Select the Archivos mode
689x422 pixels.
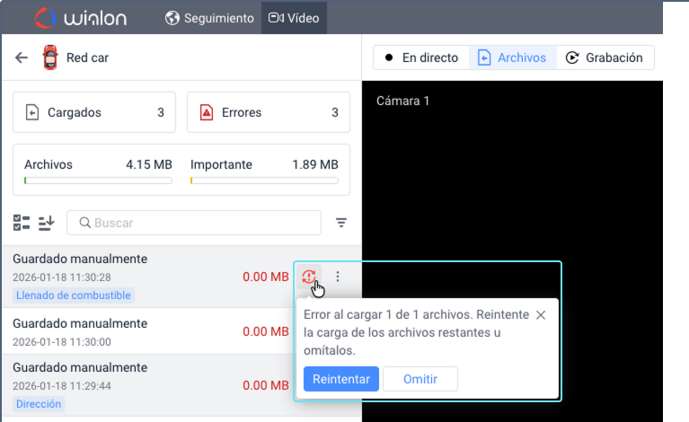pyautogui.click(x=512, y=57)
